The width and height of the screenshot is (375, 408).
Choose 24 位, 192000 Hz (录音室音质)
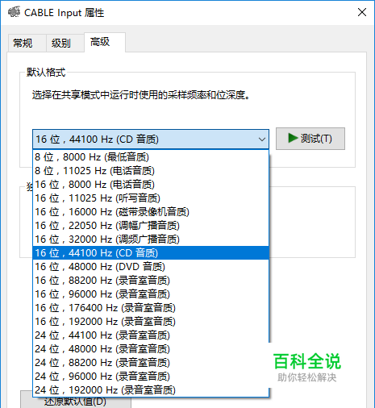(x=151, y=390)
